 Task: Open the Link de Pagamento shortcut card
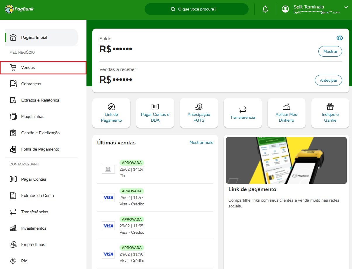pyautogui.click(x=111, y=113)
